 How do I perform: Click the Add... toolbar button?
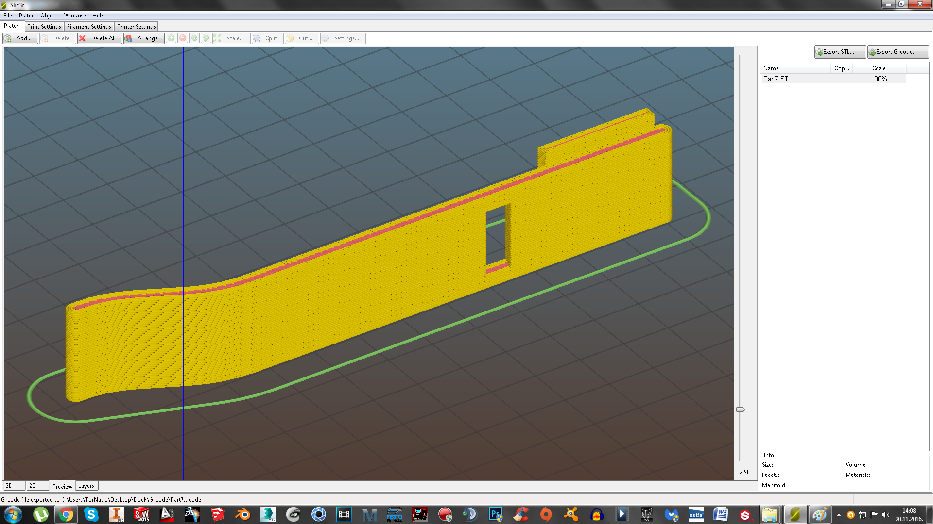[20, 38]
